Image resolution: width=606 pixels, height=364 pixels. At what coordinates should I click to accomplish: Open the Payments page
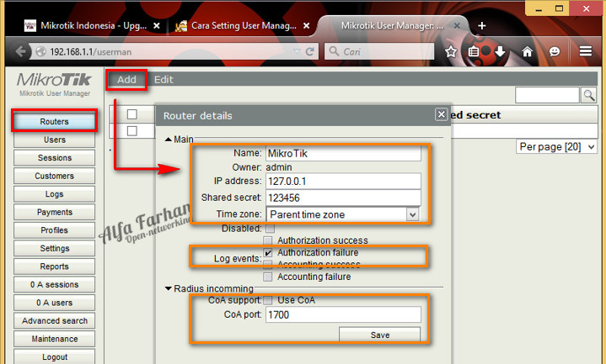pos(54,212)
